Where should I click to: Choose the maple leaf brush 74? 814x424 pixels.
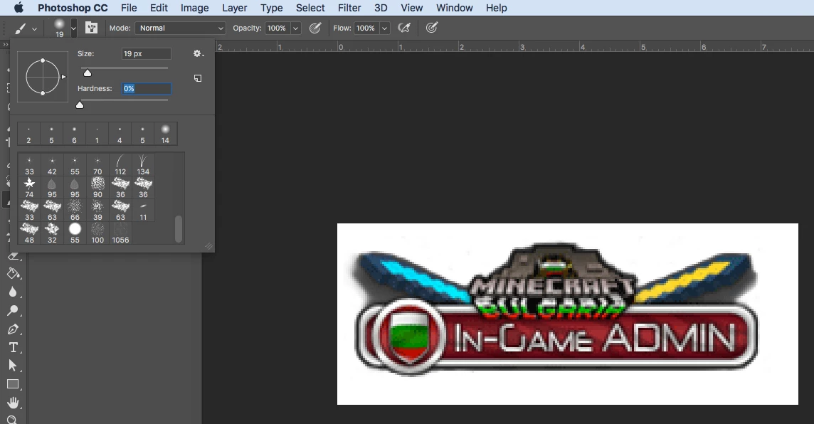point(30,187)
